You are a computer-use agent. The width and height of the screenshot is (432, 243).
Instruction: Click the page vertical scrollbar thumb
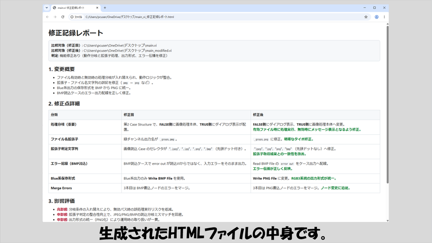coord(387,105)
